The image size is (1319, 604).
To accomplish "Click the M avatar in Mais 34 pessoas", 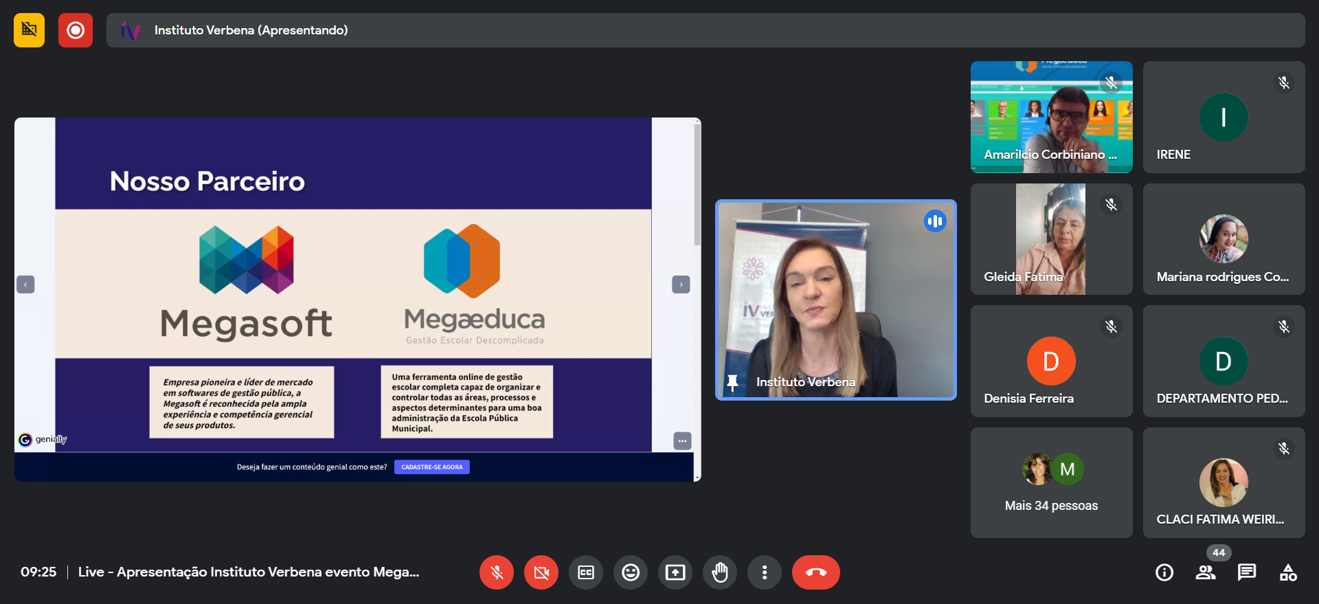I will click(x=1068, y=469).
